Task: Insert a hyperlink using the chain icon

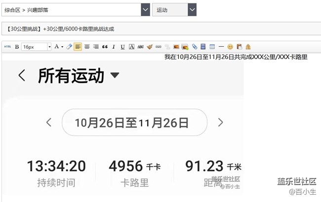Action: coord(159,47)
